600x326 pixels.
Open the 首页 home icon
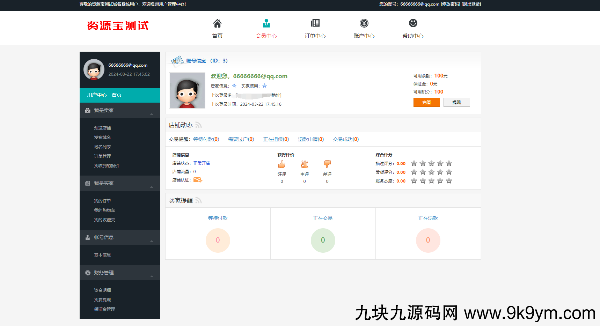click(x=217, y=23)
